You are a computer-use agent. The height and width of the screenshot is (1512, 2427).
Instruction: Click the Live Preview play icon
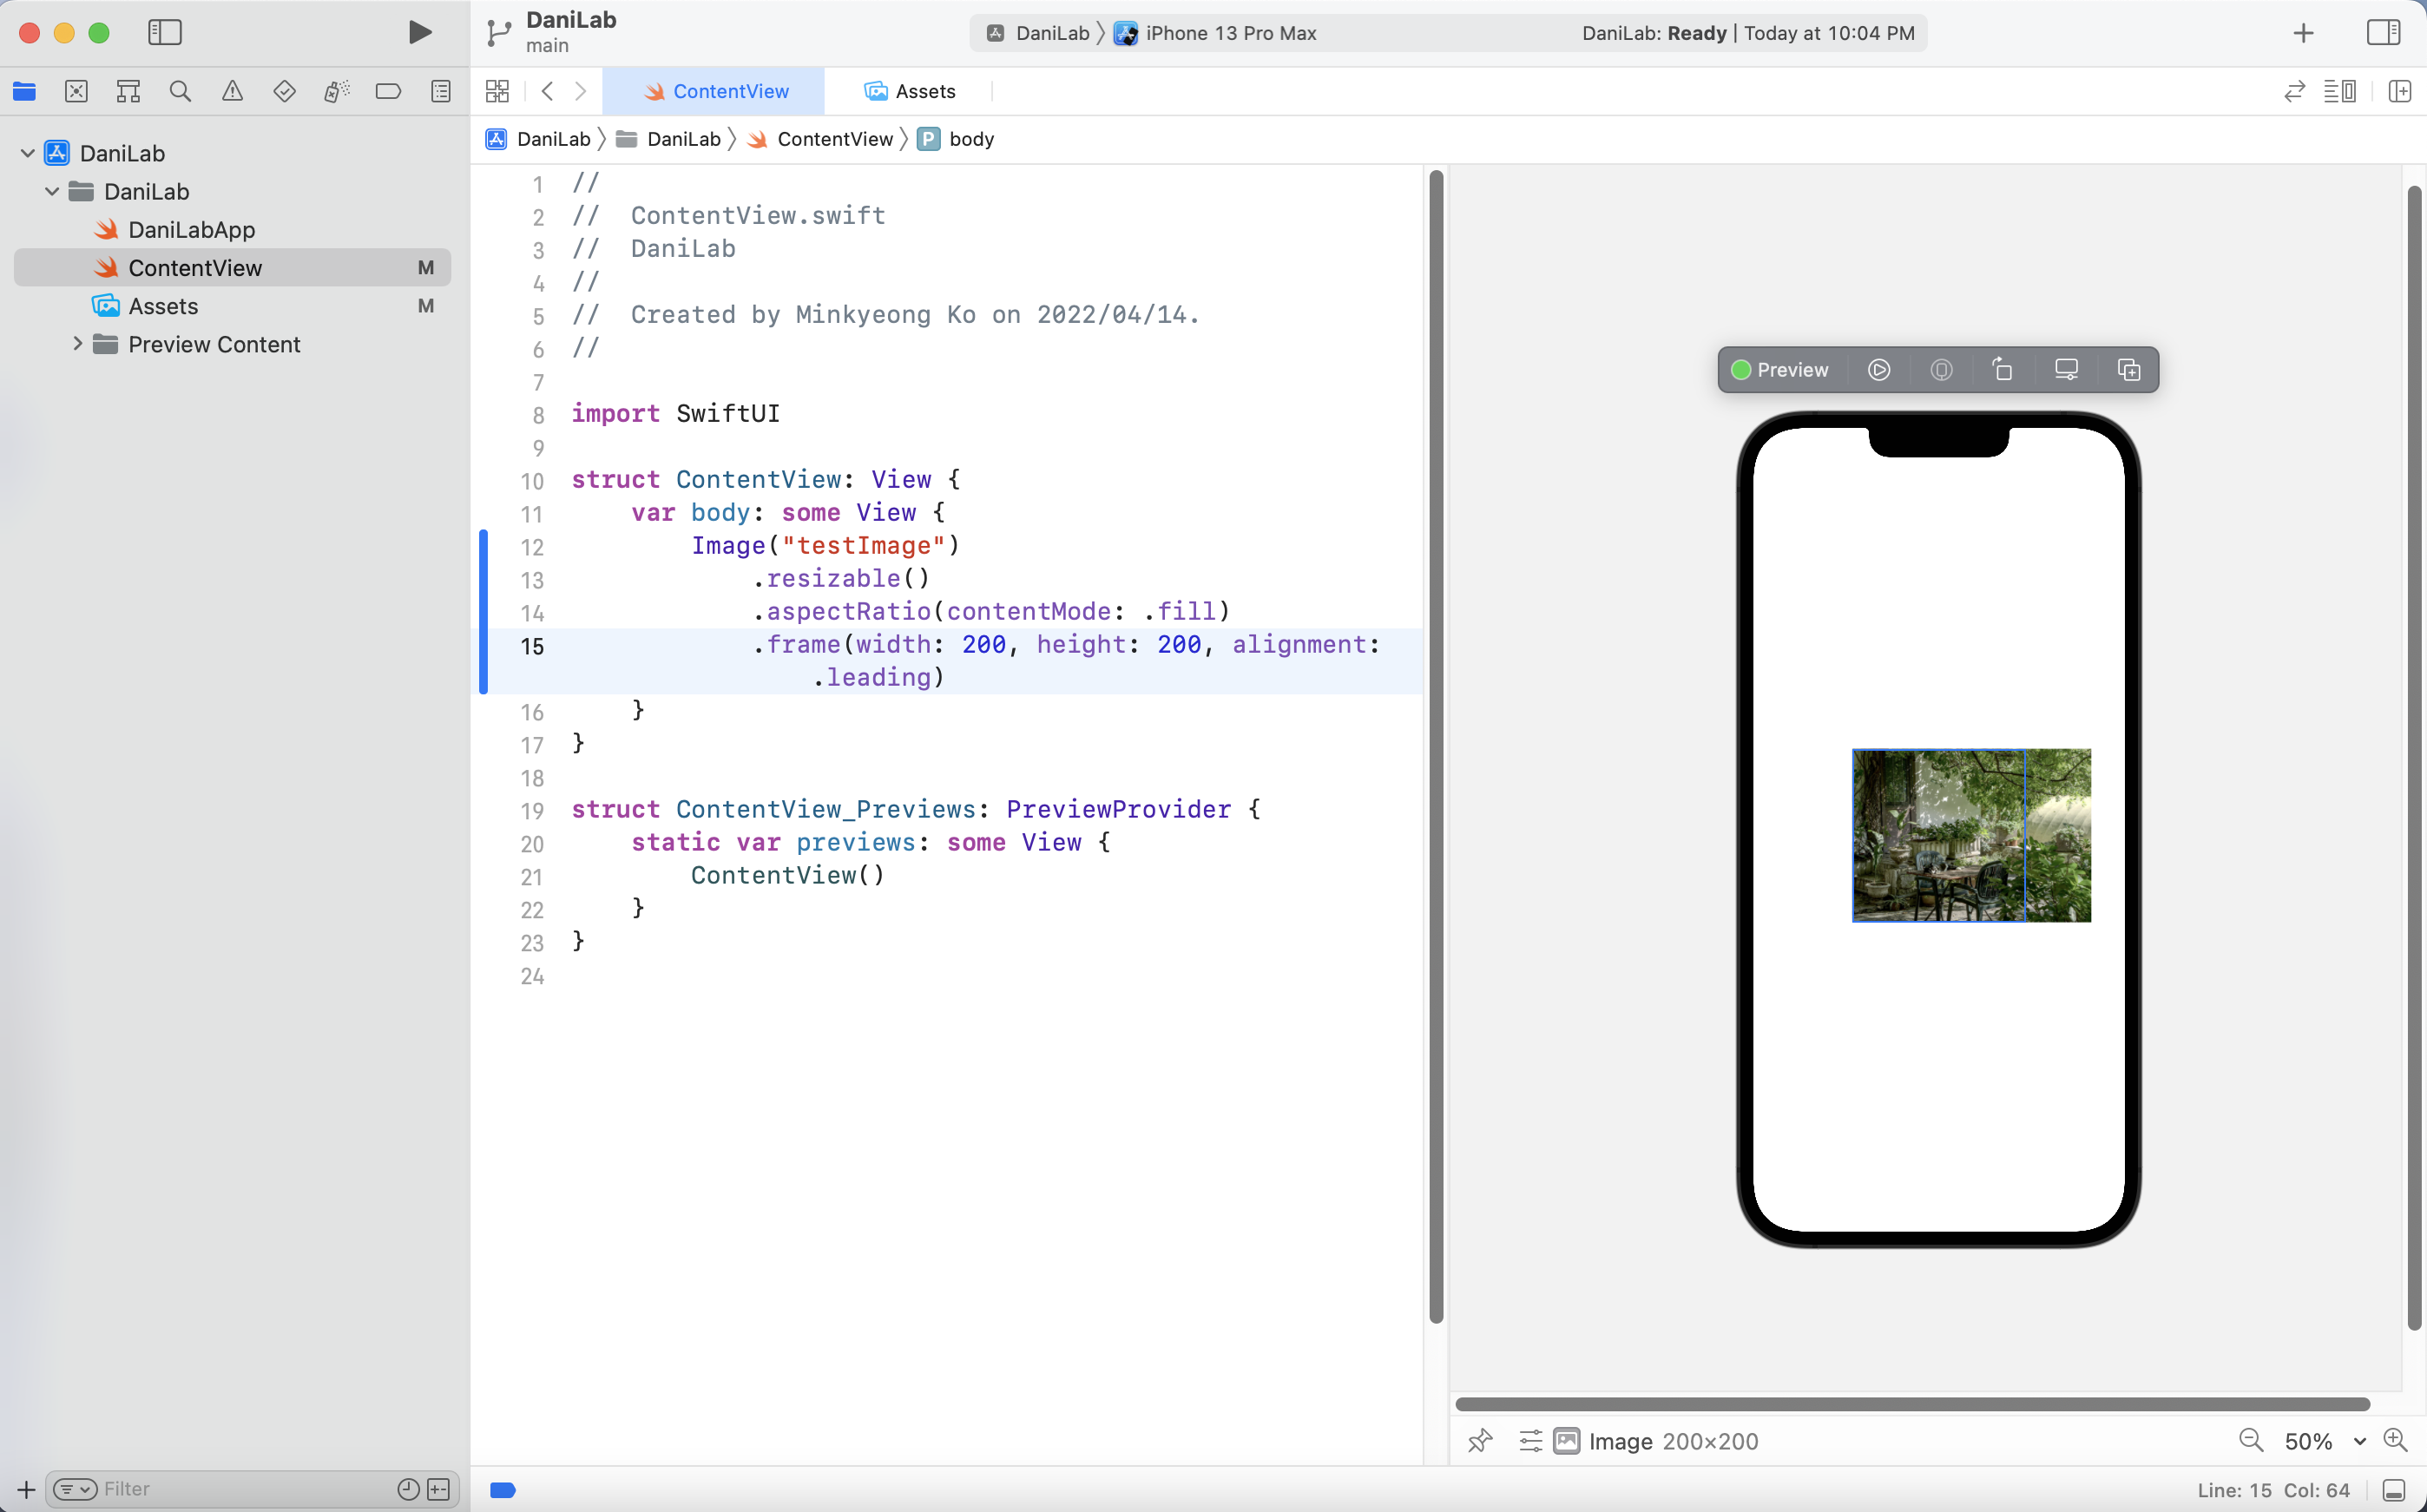[x=1879, y=370]
